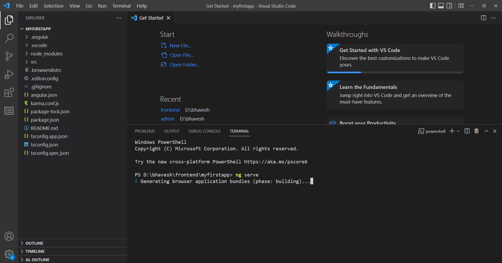Open recent frontend project

170,110
